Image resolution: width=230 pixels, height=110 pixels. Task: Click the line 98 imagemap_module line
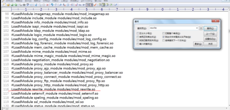tap(60, 14)
